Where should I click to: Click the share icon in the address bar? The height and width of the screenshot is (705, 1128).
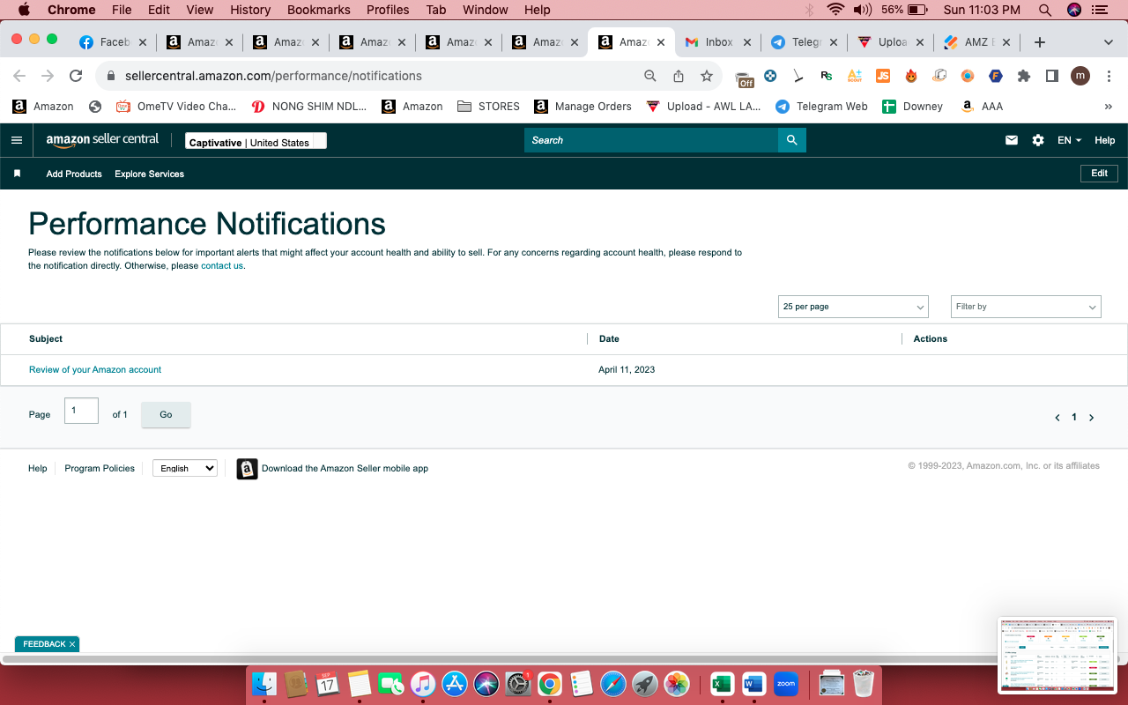(x=679, y=76)
